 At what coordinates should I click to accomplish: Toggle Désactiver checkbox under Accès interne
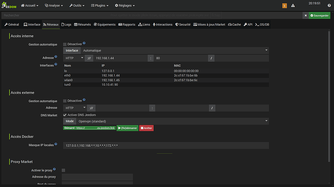click(x=65, y=44)
